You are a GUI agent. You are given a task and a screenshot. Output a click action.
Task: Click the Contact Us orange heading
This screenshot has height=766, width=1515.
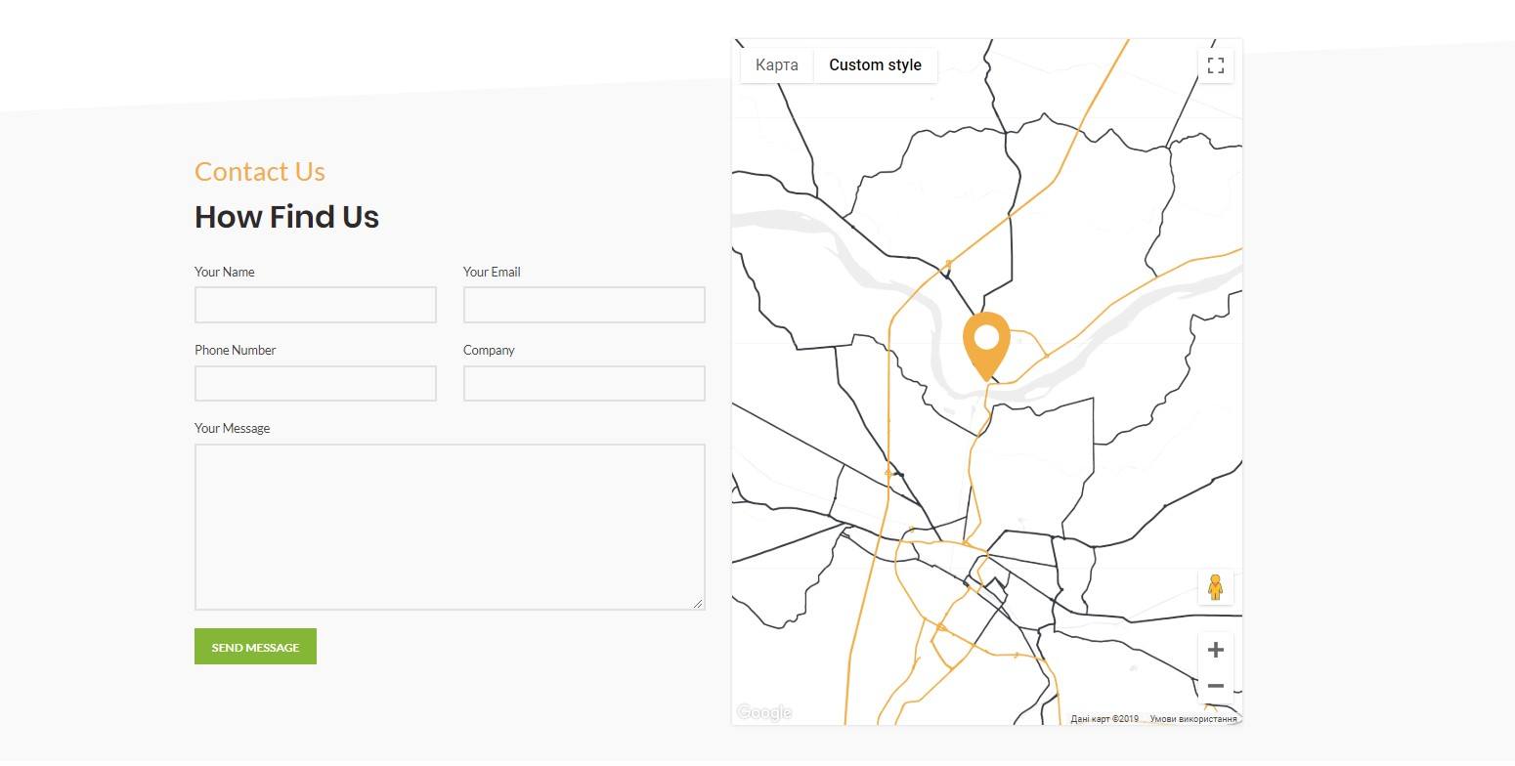coord(260,172)
